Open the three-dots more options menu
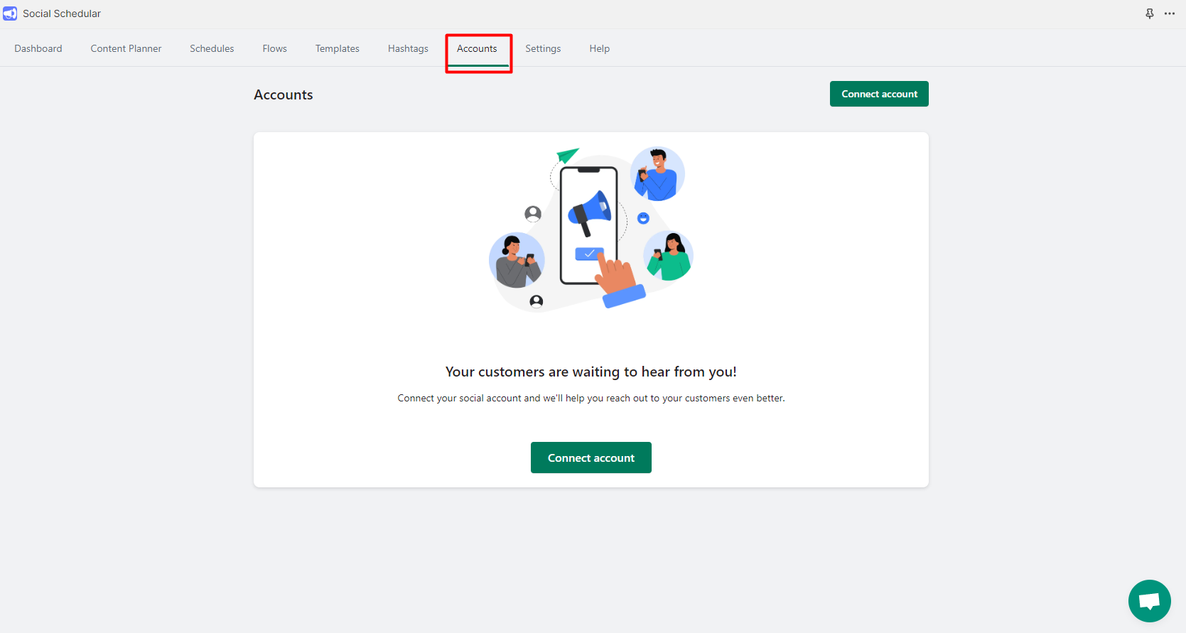The height and width of the screenshot is (633, 1186). click(1170, 13)
